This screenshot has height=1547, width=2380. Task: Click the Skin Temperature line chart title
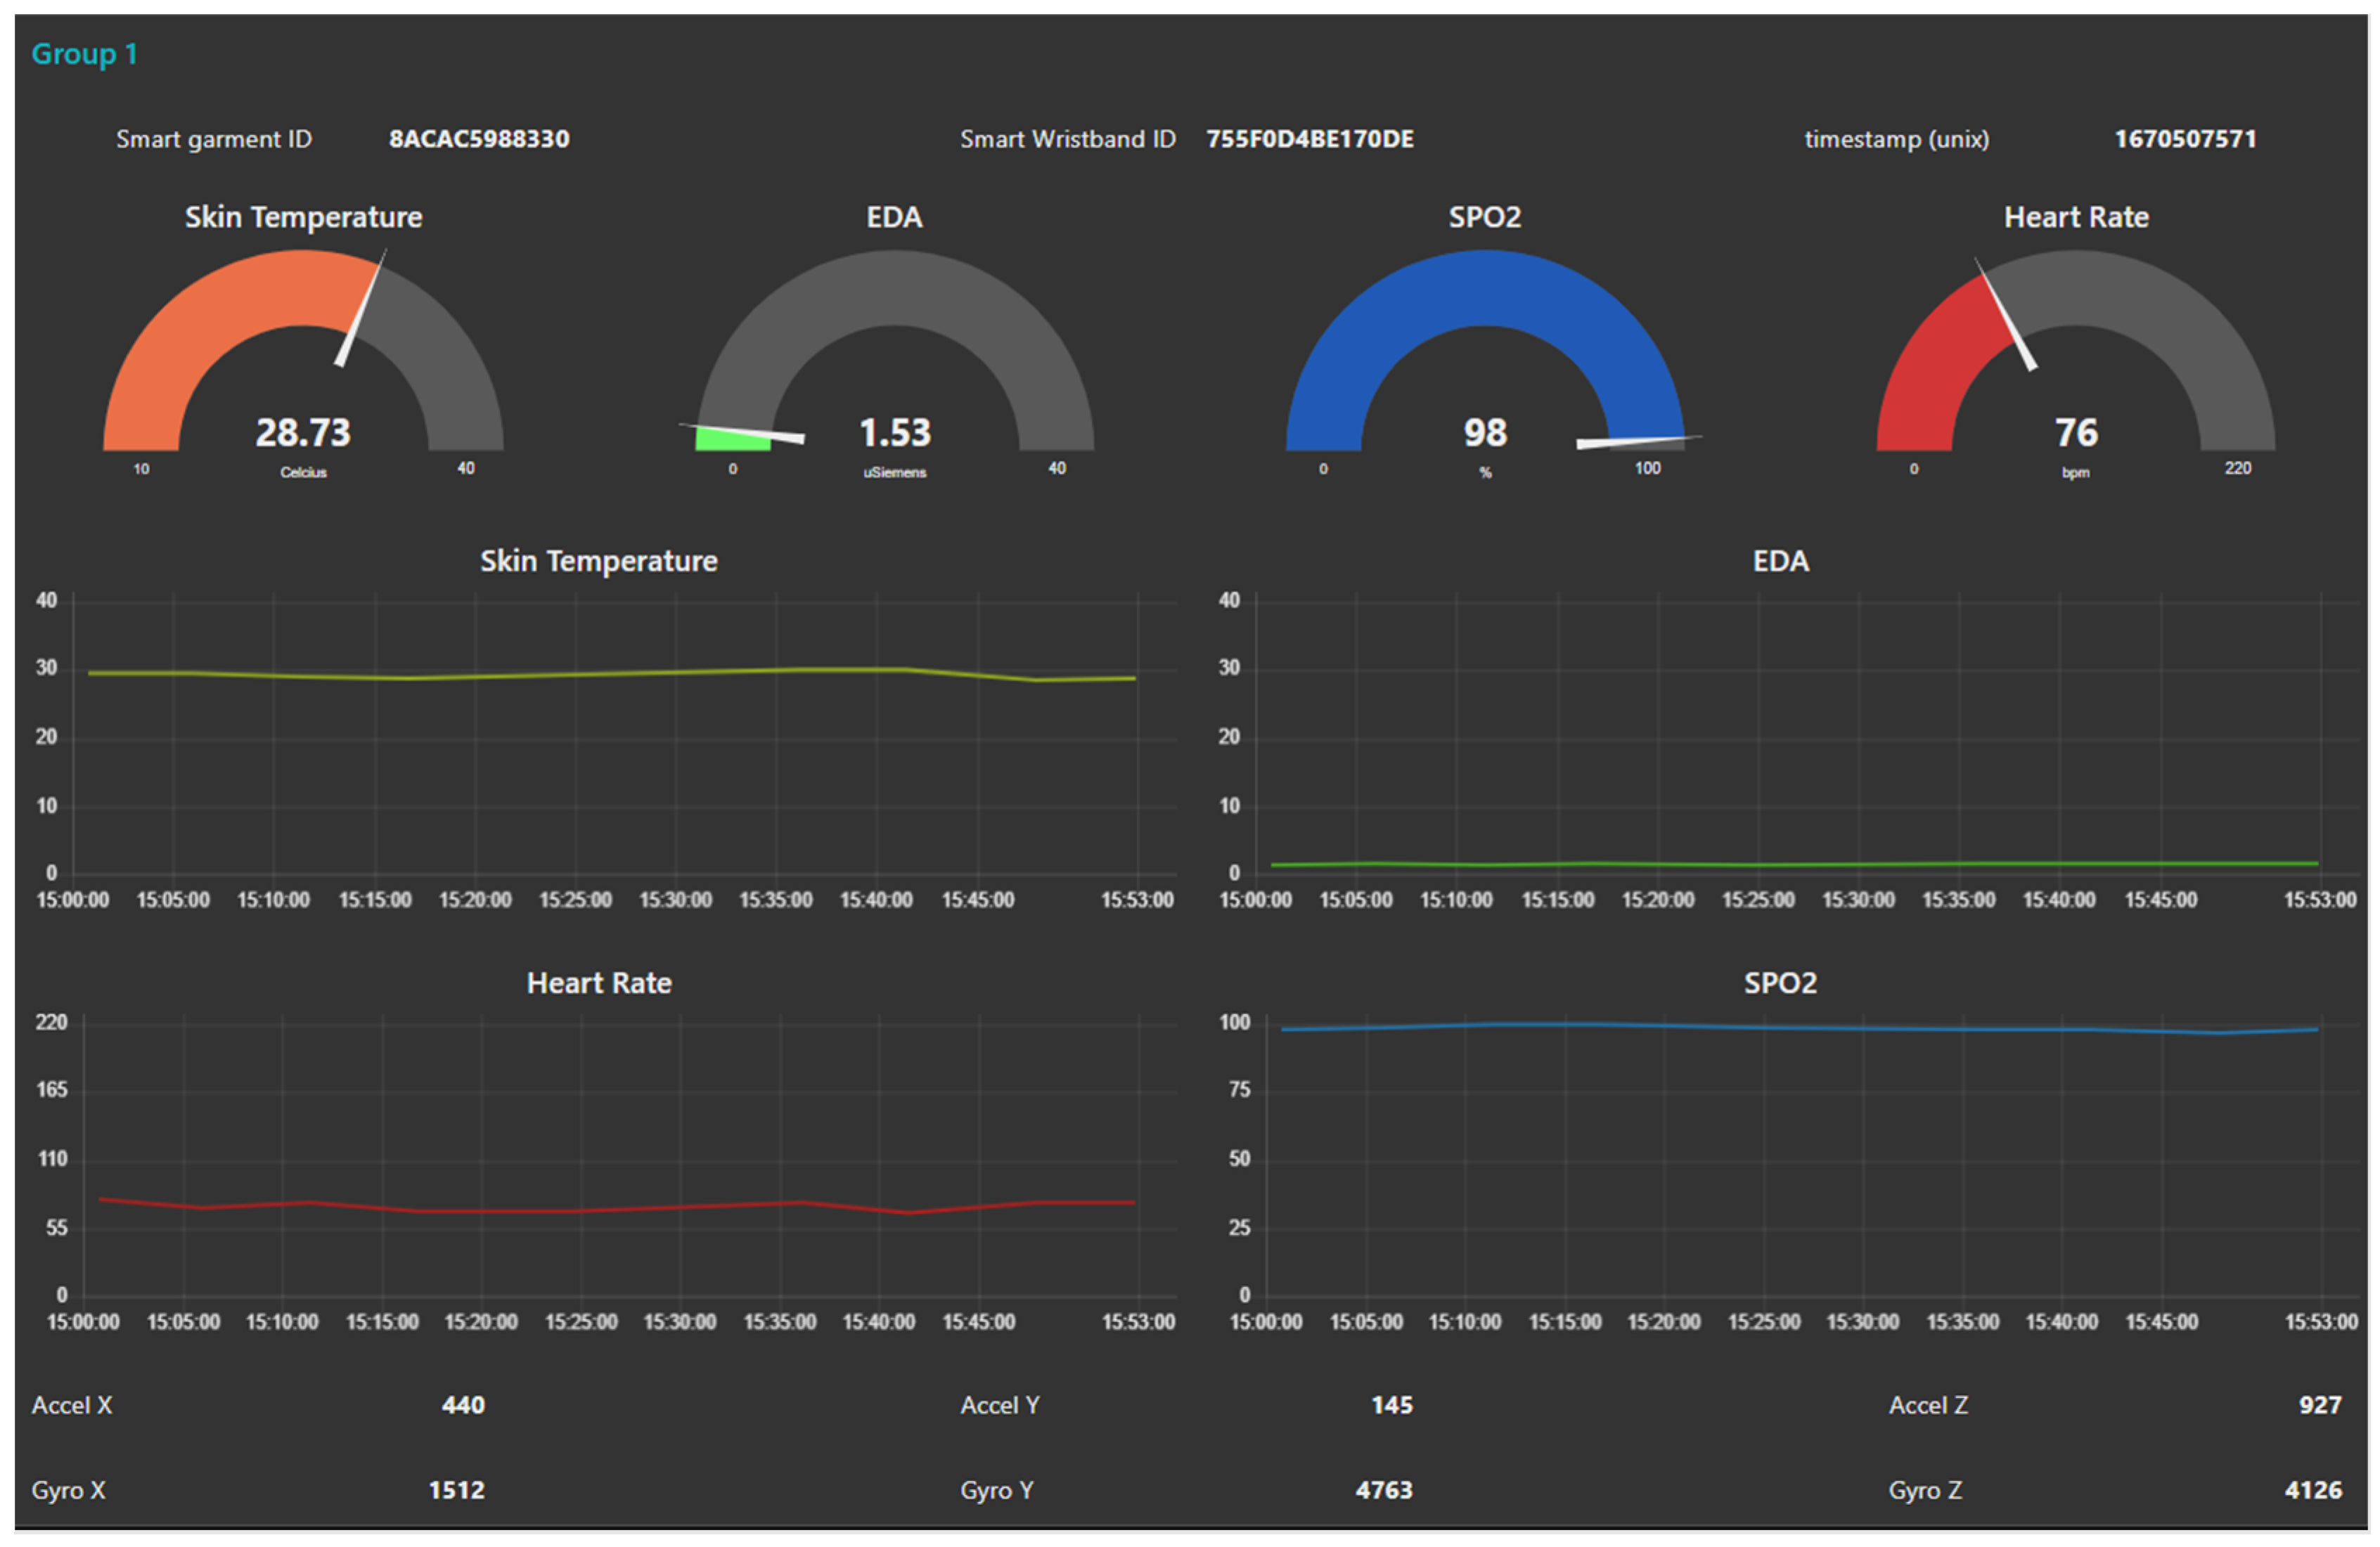(x=598, y=561)
